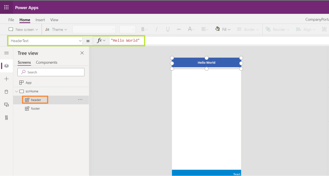The width and height of the screenshot is (329, 176).
Task: Open the HeaderText property dropdown
Action: click(x=80, y=41)
